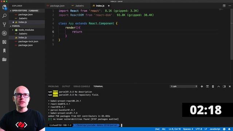233x131 pixels.
Task: Open the Search view icon
Action: 4,16
